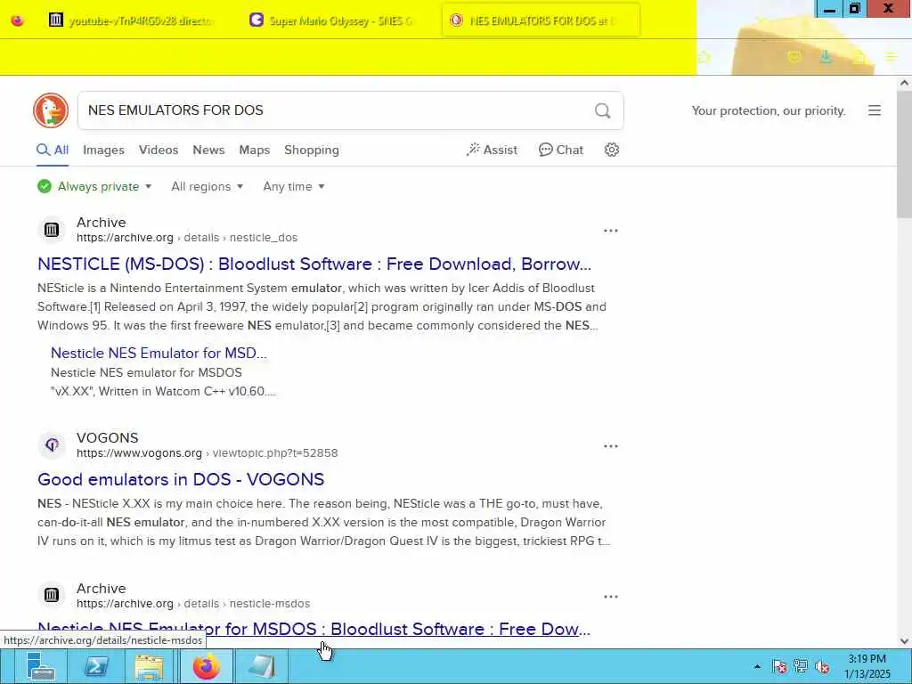Open Good emulators in DOS - VOGONS

(181, 479)
